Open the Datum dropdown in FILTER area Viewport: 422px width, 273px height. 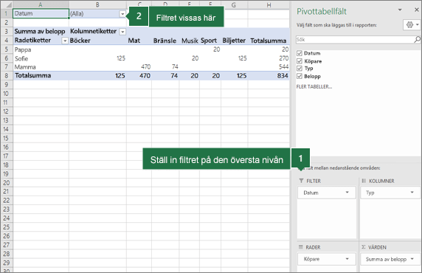347,193
